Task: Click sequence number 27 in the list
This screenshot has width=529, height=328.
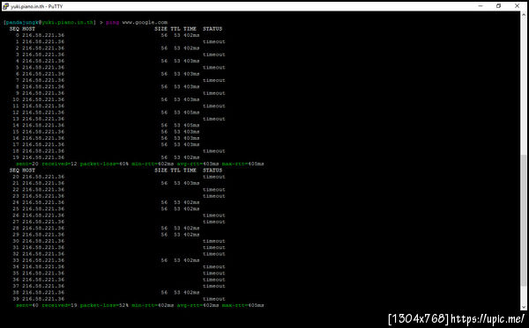Action: tap(16, 222)
